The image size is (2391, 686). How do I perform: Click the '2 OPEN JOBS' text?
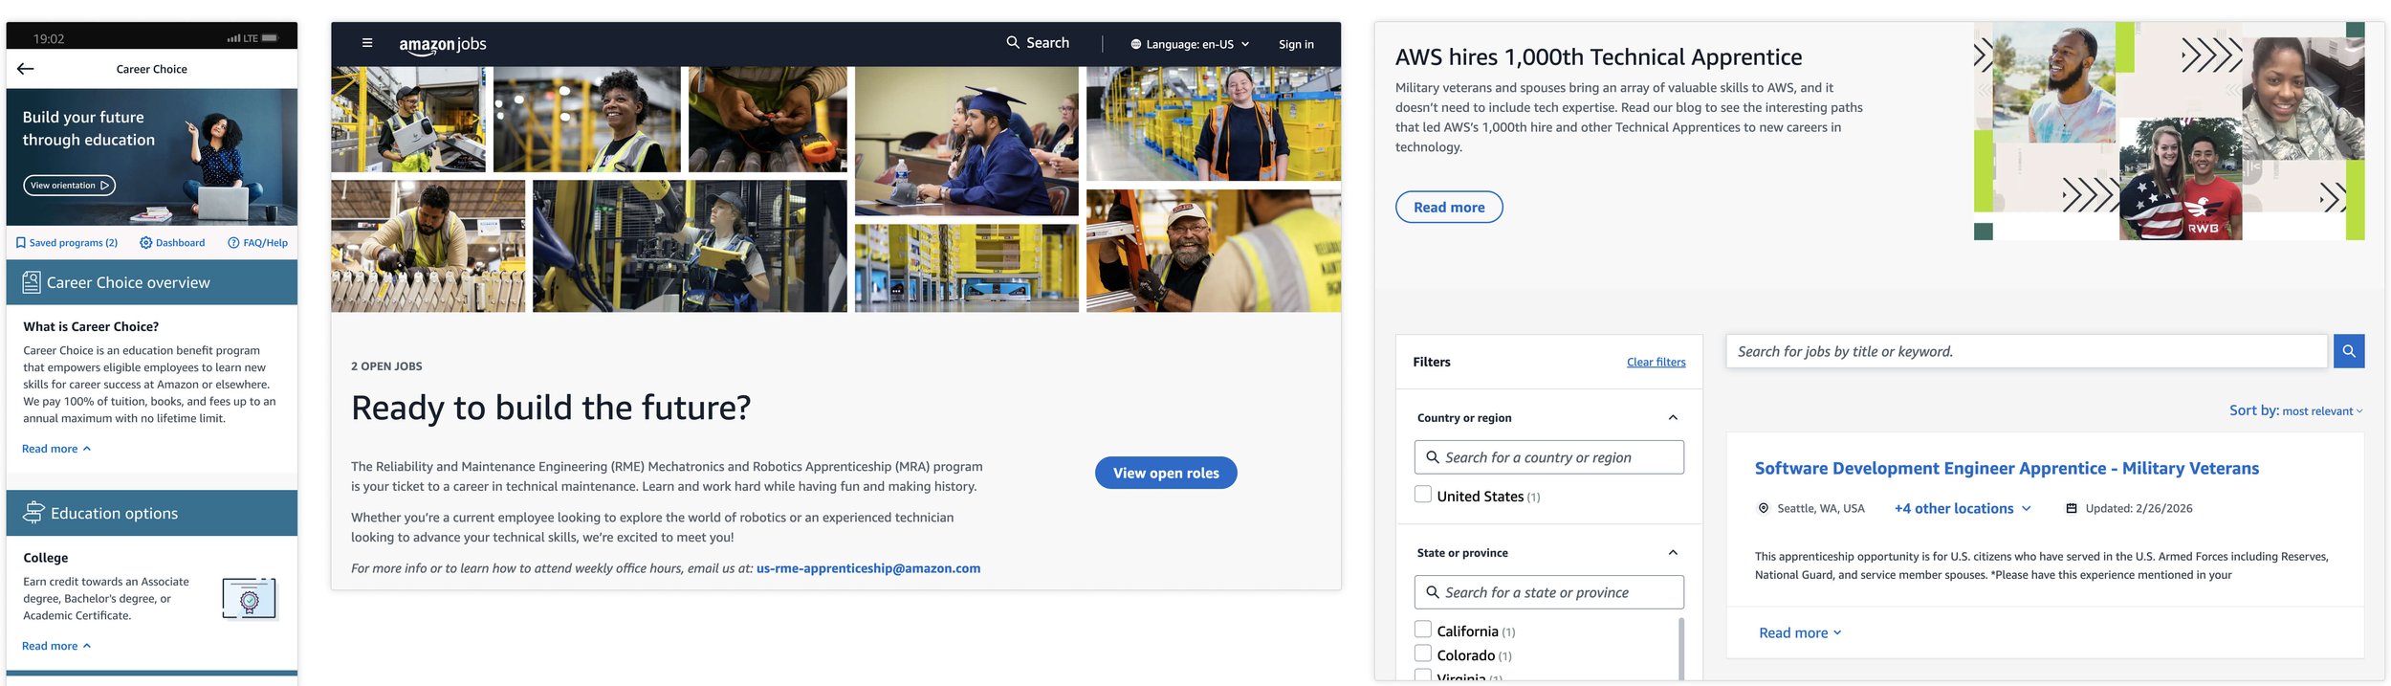(x=386, y=366)
